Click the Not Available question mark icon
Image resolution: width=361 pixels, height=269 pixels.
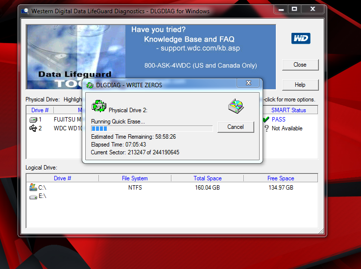tap(266, 128)
